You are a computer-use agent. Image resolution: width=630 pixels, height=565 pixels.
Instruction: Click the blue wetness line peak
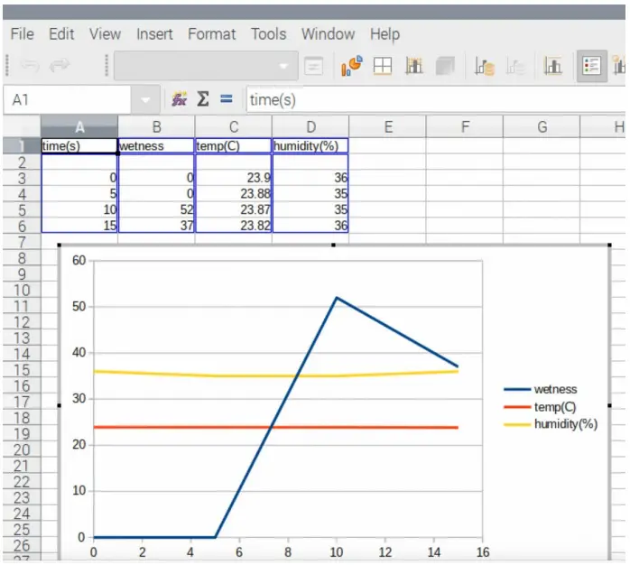click(337, 298)
